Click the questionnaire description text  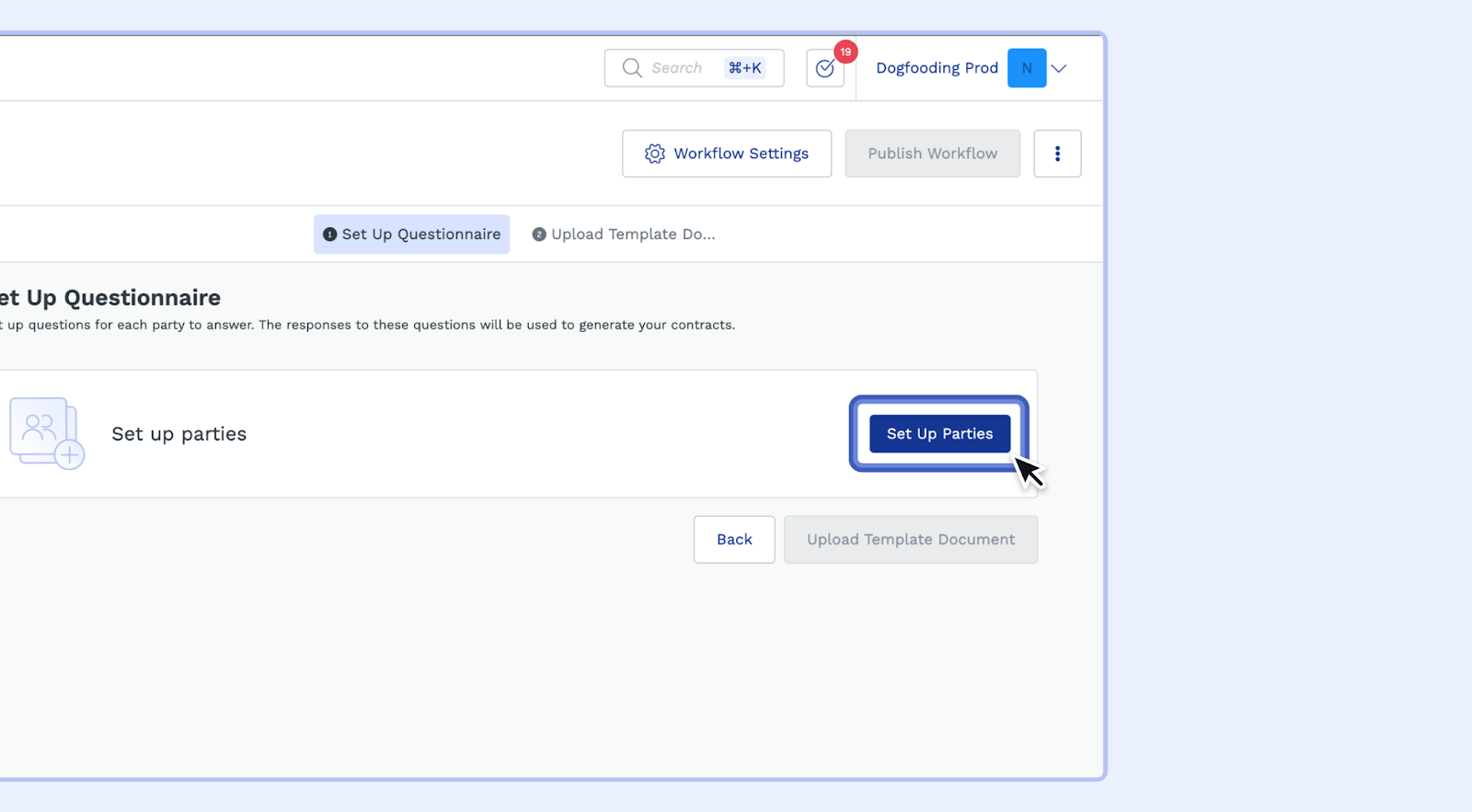coord(368,326)
